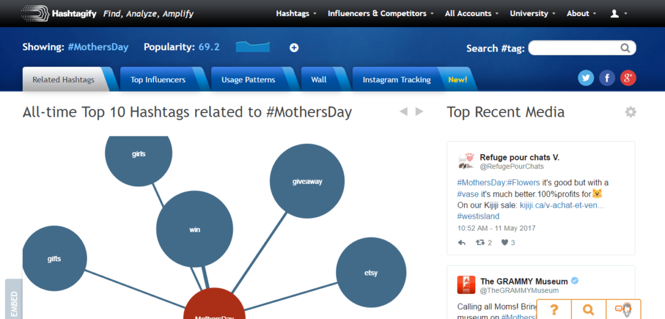The width and height of the screenshot is (665, 319).
Task: Click the reply arrow on first tweet
Action: click(462, 243)
